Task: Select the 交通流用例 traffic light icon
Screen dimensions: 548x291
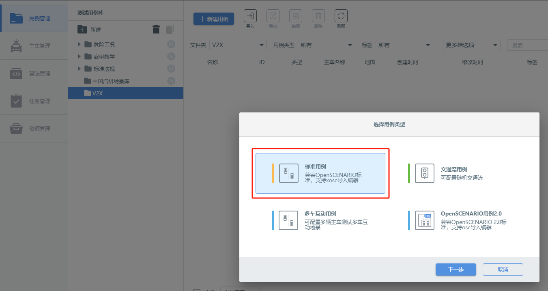Action: tap(425, 173)
